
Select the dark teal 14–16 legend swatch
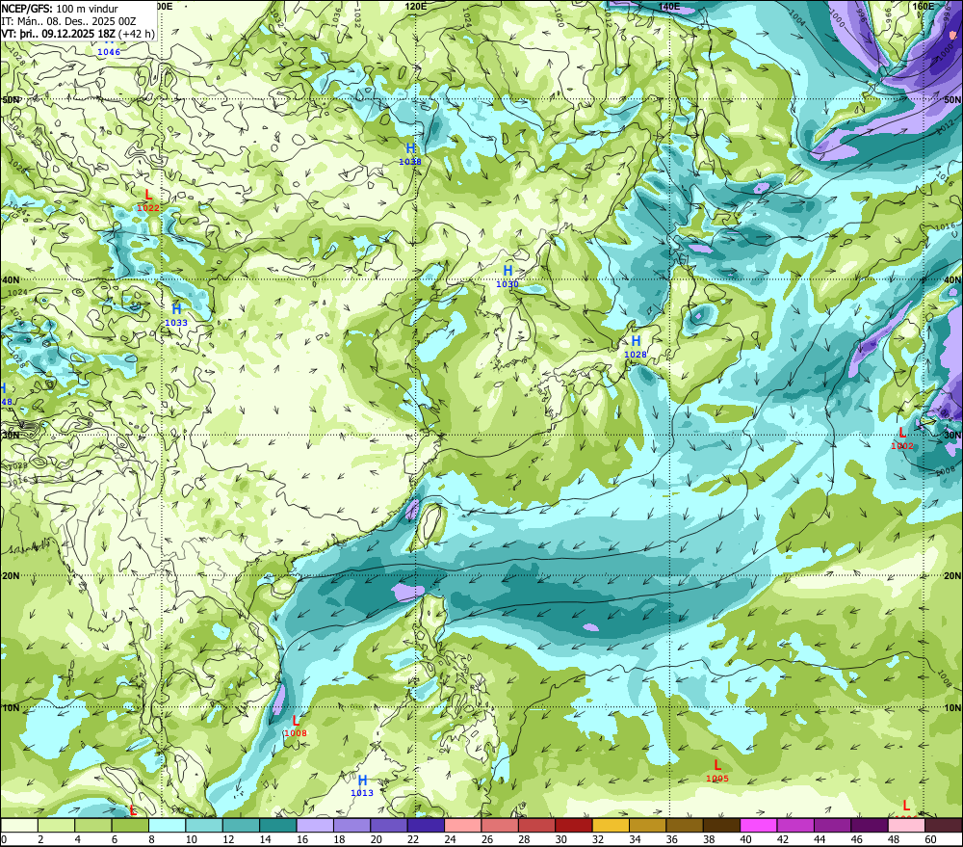click(x=278, y=825)
